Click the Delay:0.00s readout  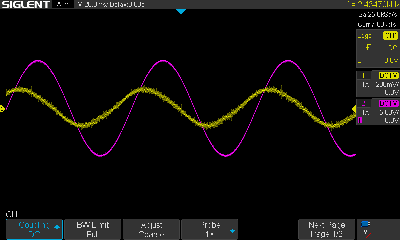127,4
